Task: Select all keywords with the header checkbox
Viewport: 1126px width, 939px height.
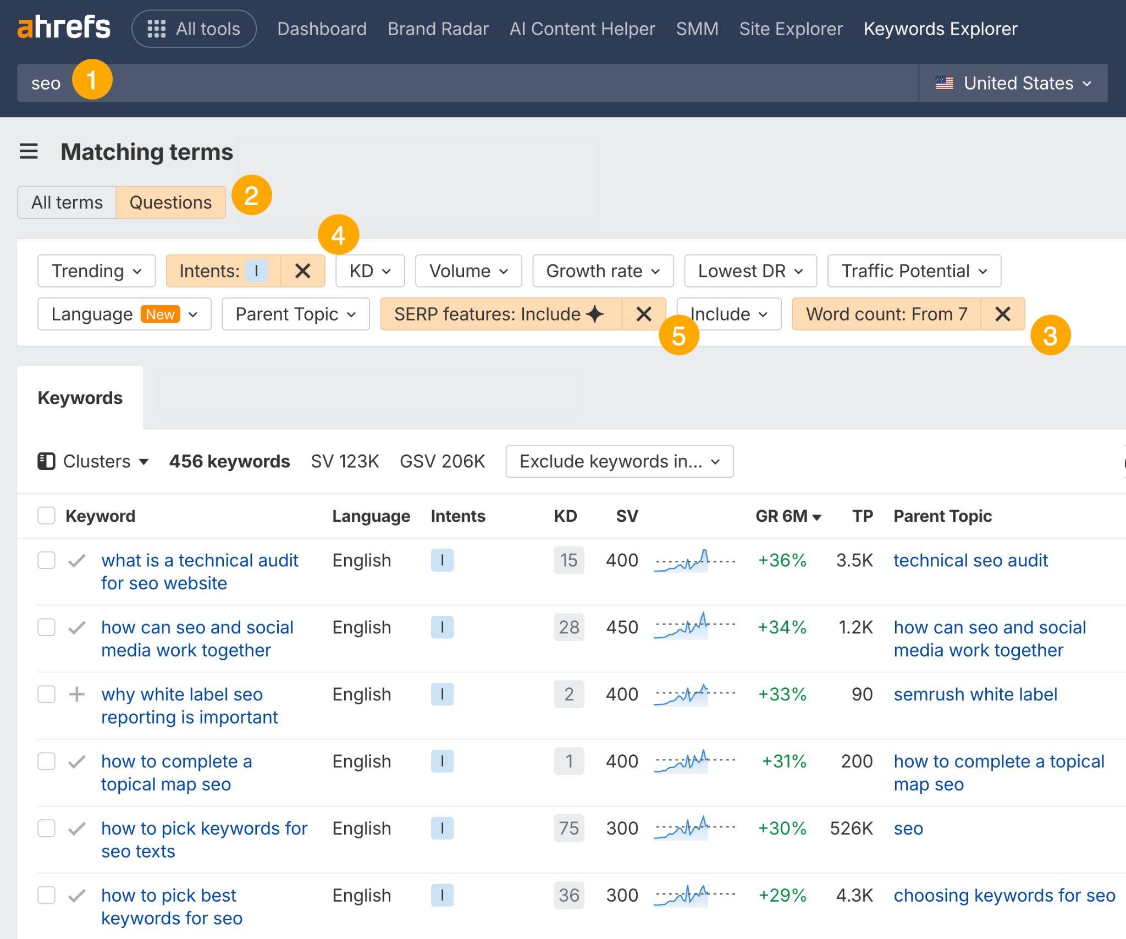Action: click(x=46, y=516)
